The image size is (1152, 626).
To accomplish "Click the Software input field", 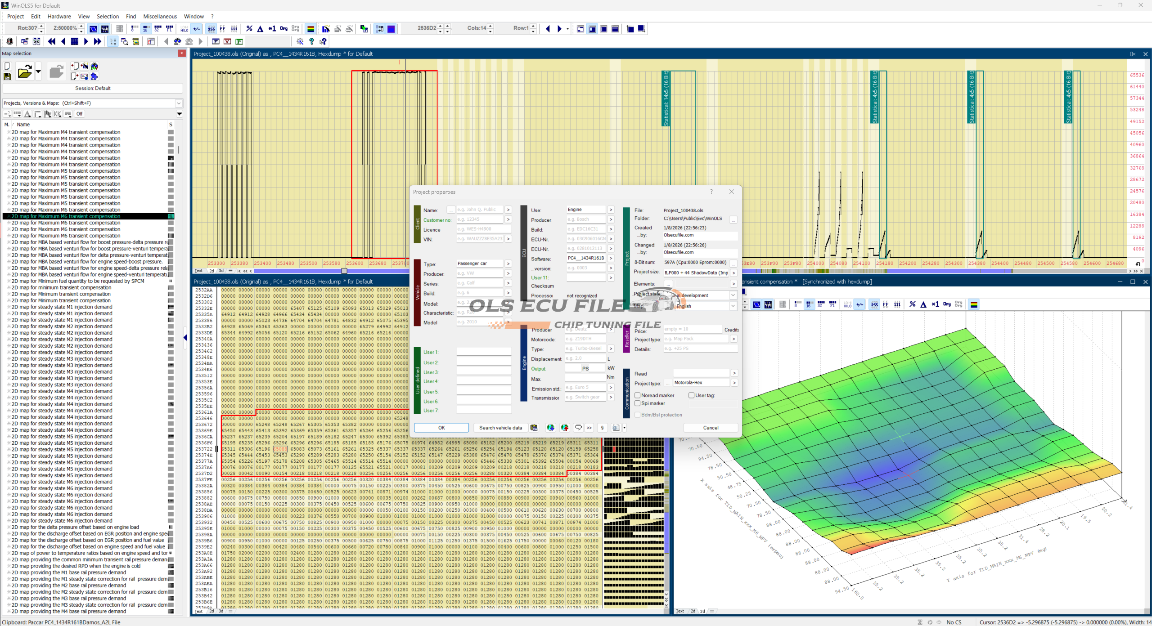I will coord(585,258).
